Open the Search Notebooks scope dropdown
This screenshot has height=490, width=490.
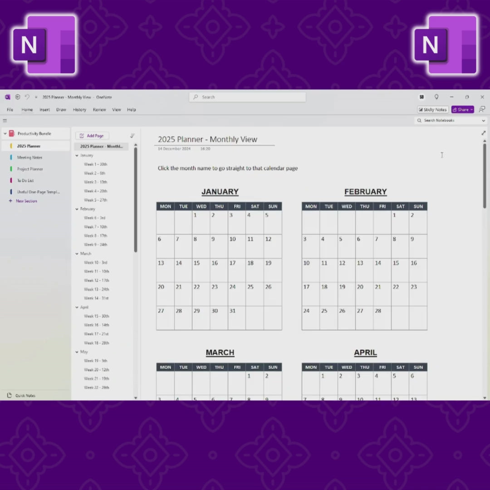pyautogui.click(x=483, y=120)
